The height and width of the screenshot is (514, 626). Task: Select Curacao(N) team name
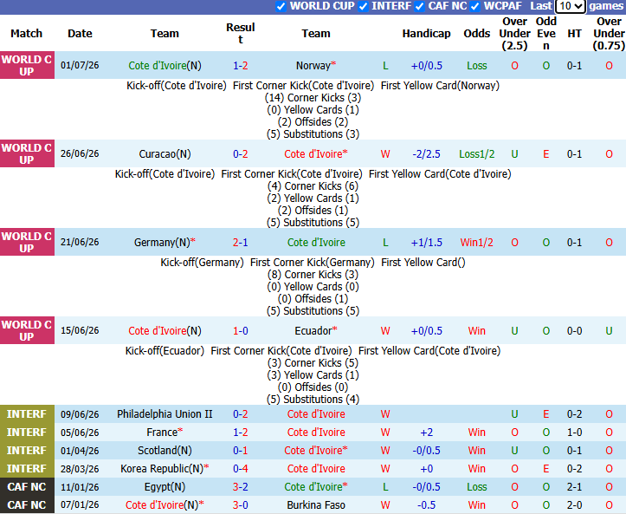point(165,154)
